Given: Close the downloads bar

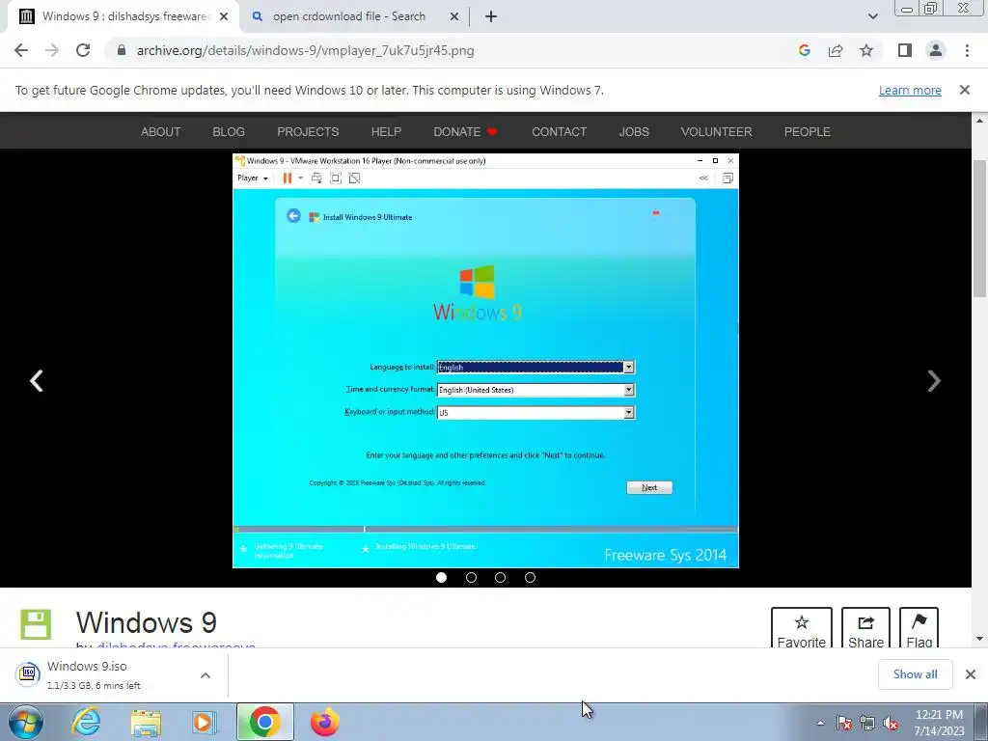Looking at the screenshot, I should tap(971, 674).
